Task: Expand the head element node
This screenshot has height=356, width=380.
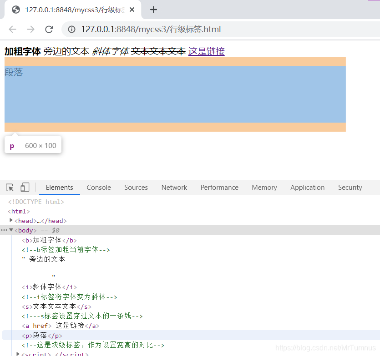Action: pos(11,220)
